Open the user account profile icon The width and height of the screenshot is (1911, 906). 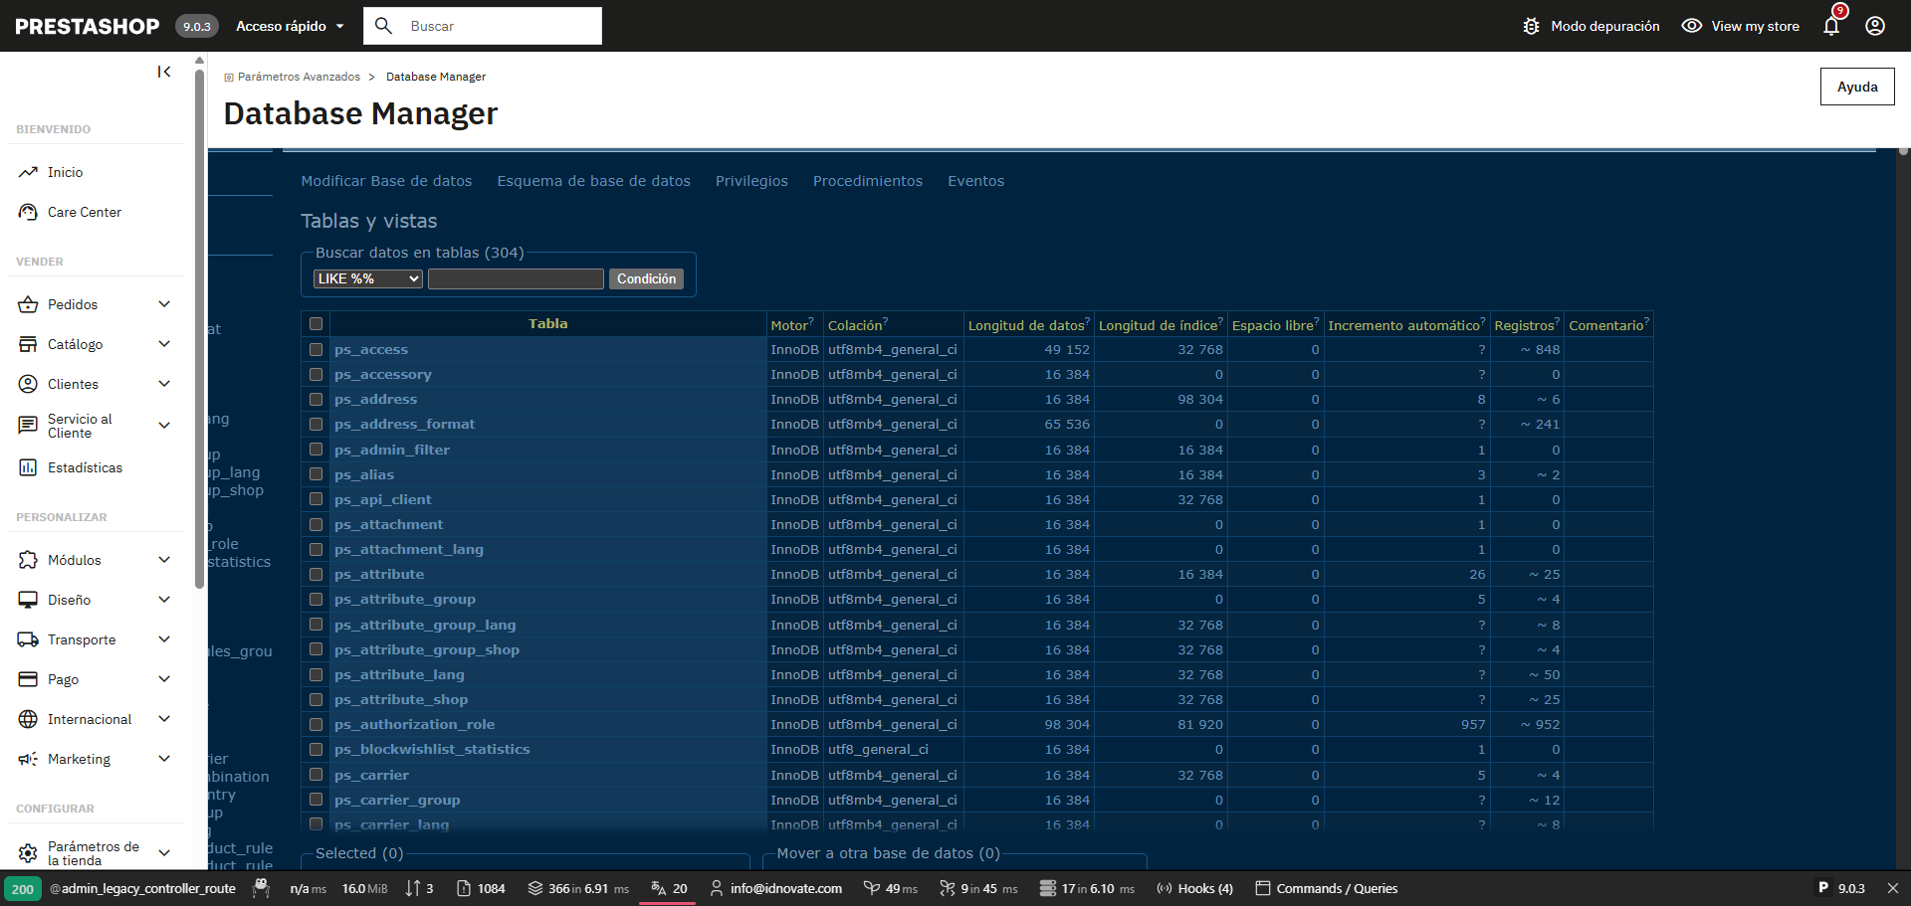pos(1875,26)
